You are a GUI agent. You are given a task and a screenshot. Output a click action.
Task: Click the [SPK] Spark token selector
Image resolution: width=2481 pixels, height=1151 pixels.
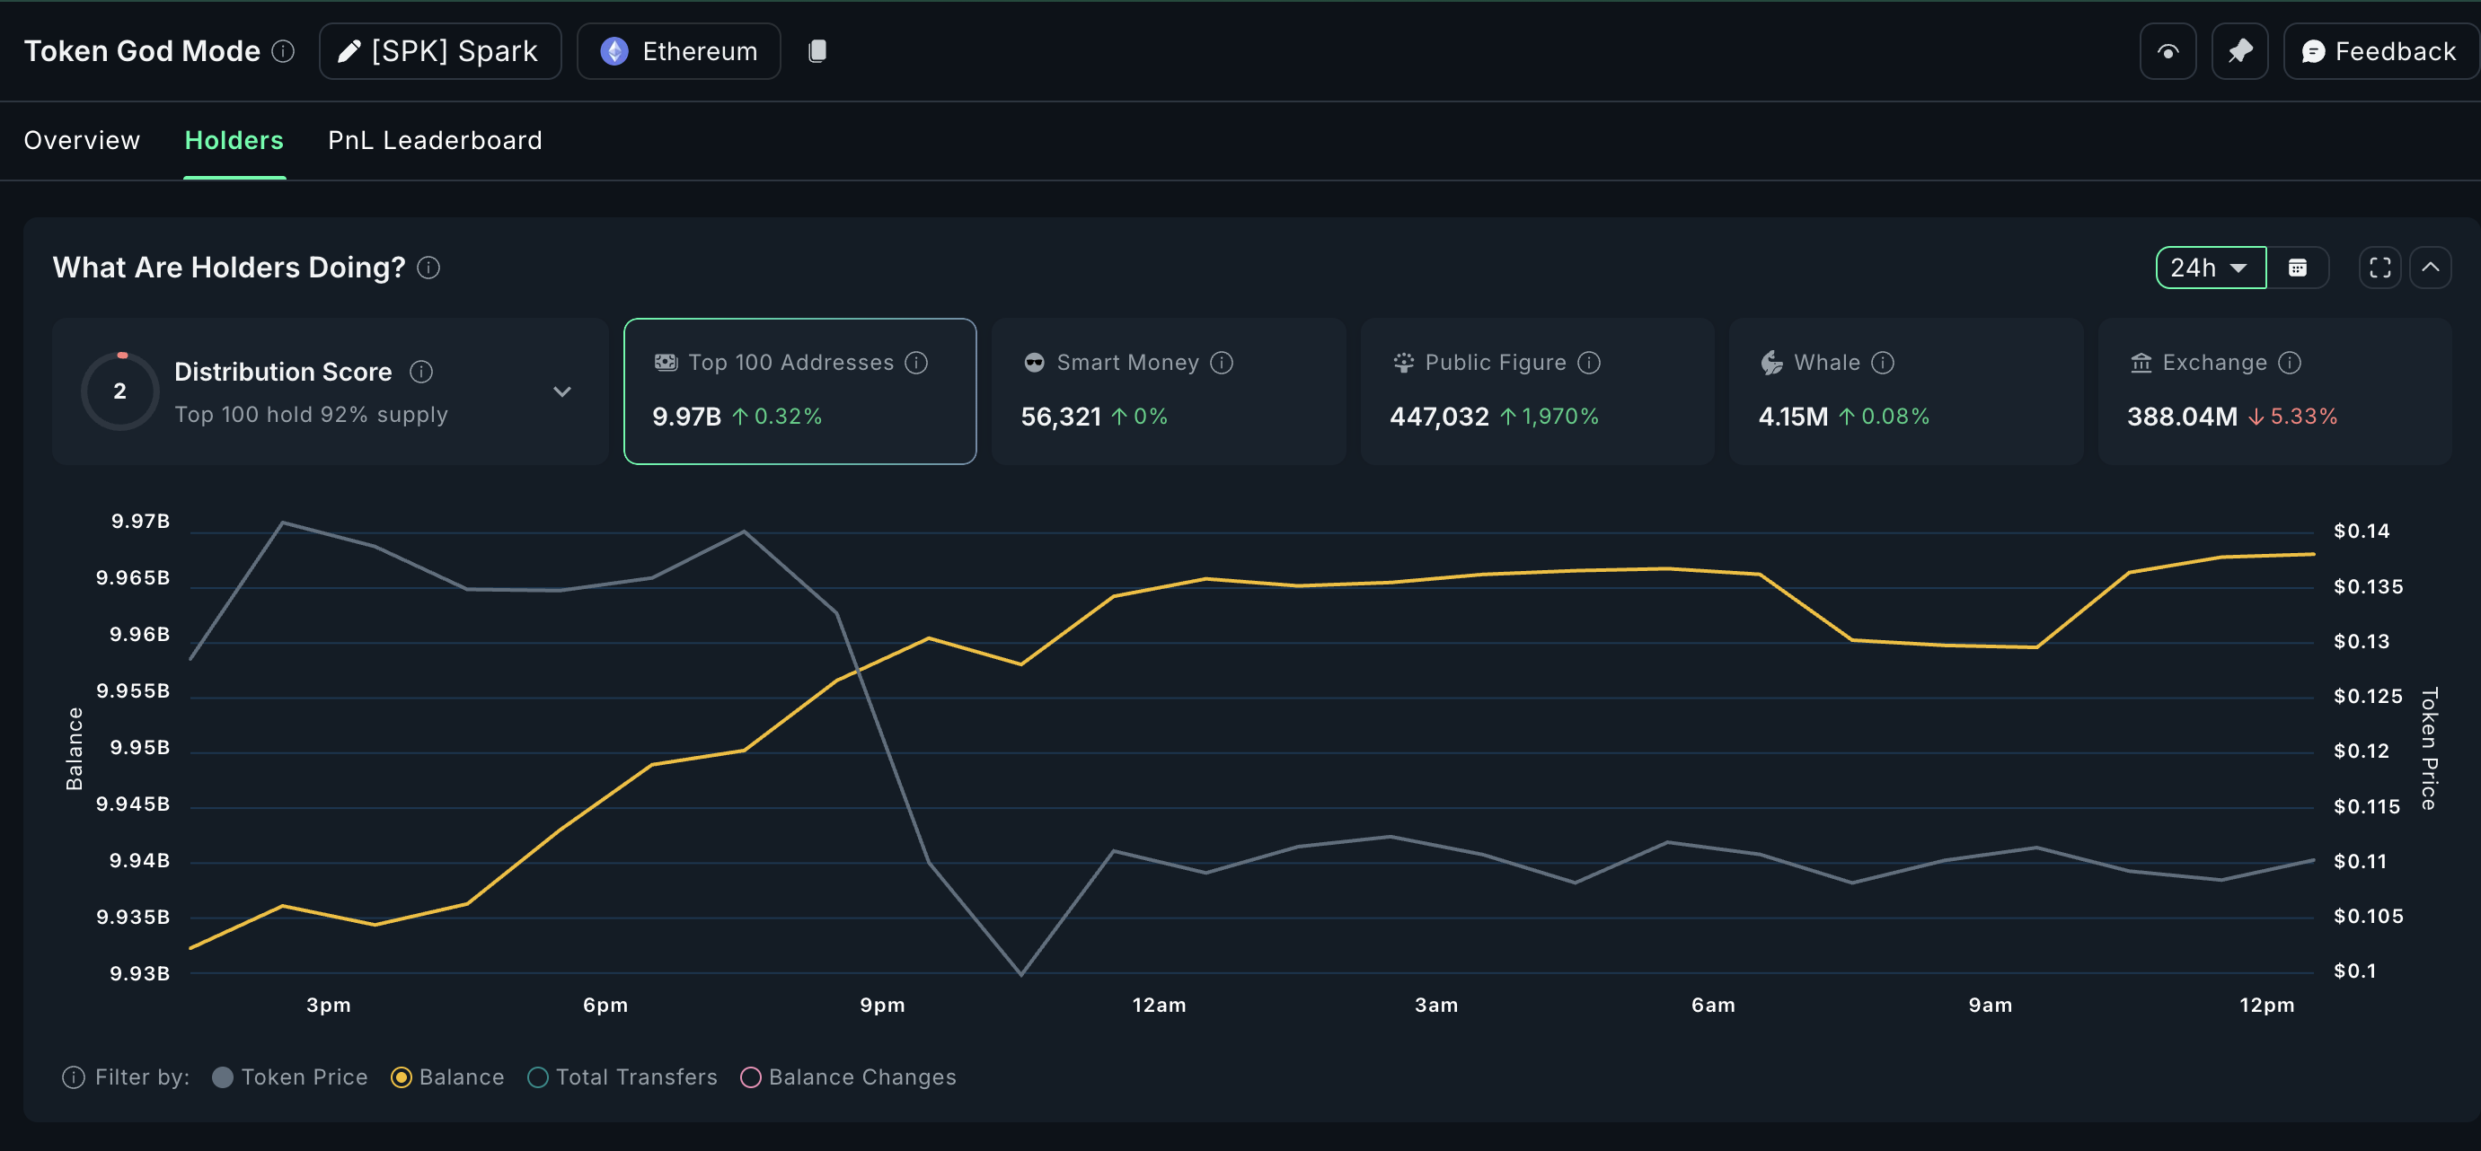tap(440, 51)
